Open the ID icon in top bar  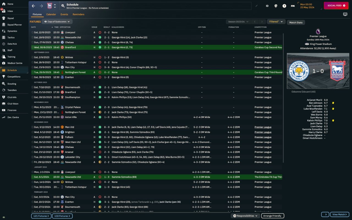click(x=267, y=6)
